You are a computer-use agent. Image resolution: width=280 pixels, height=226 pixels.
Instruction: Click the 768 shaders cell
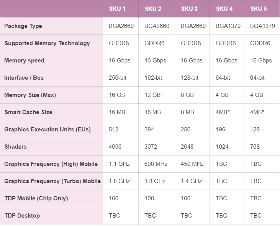(x=255, y=147)
